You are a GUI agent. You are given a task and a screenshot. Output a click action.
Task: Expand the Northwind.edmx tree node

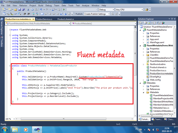[144, 64]
